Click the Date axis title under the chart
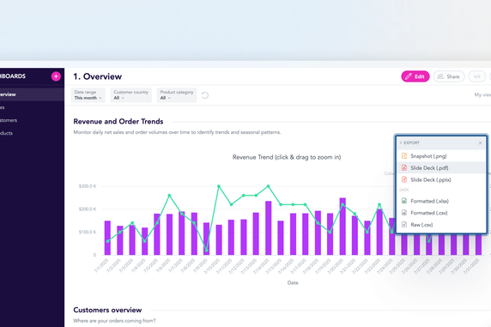This screenshot has width=491, height=327. (293, 283)
